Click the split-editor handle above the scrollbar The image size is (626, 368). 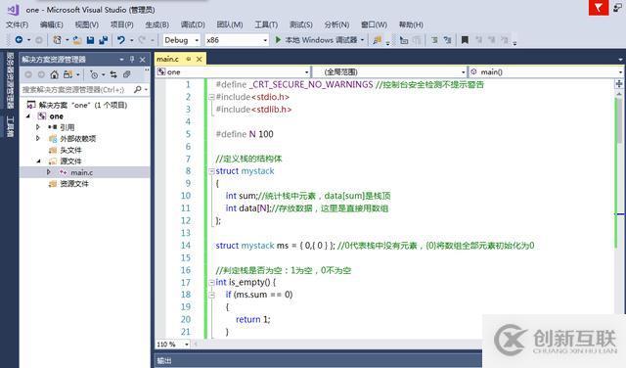[619, 83]
